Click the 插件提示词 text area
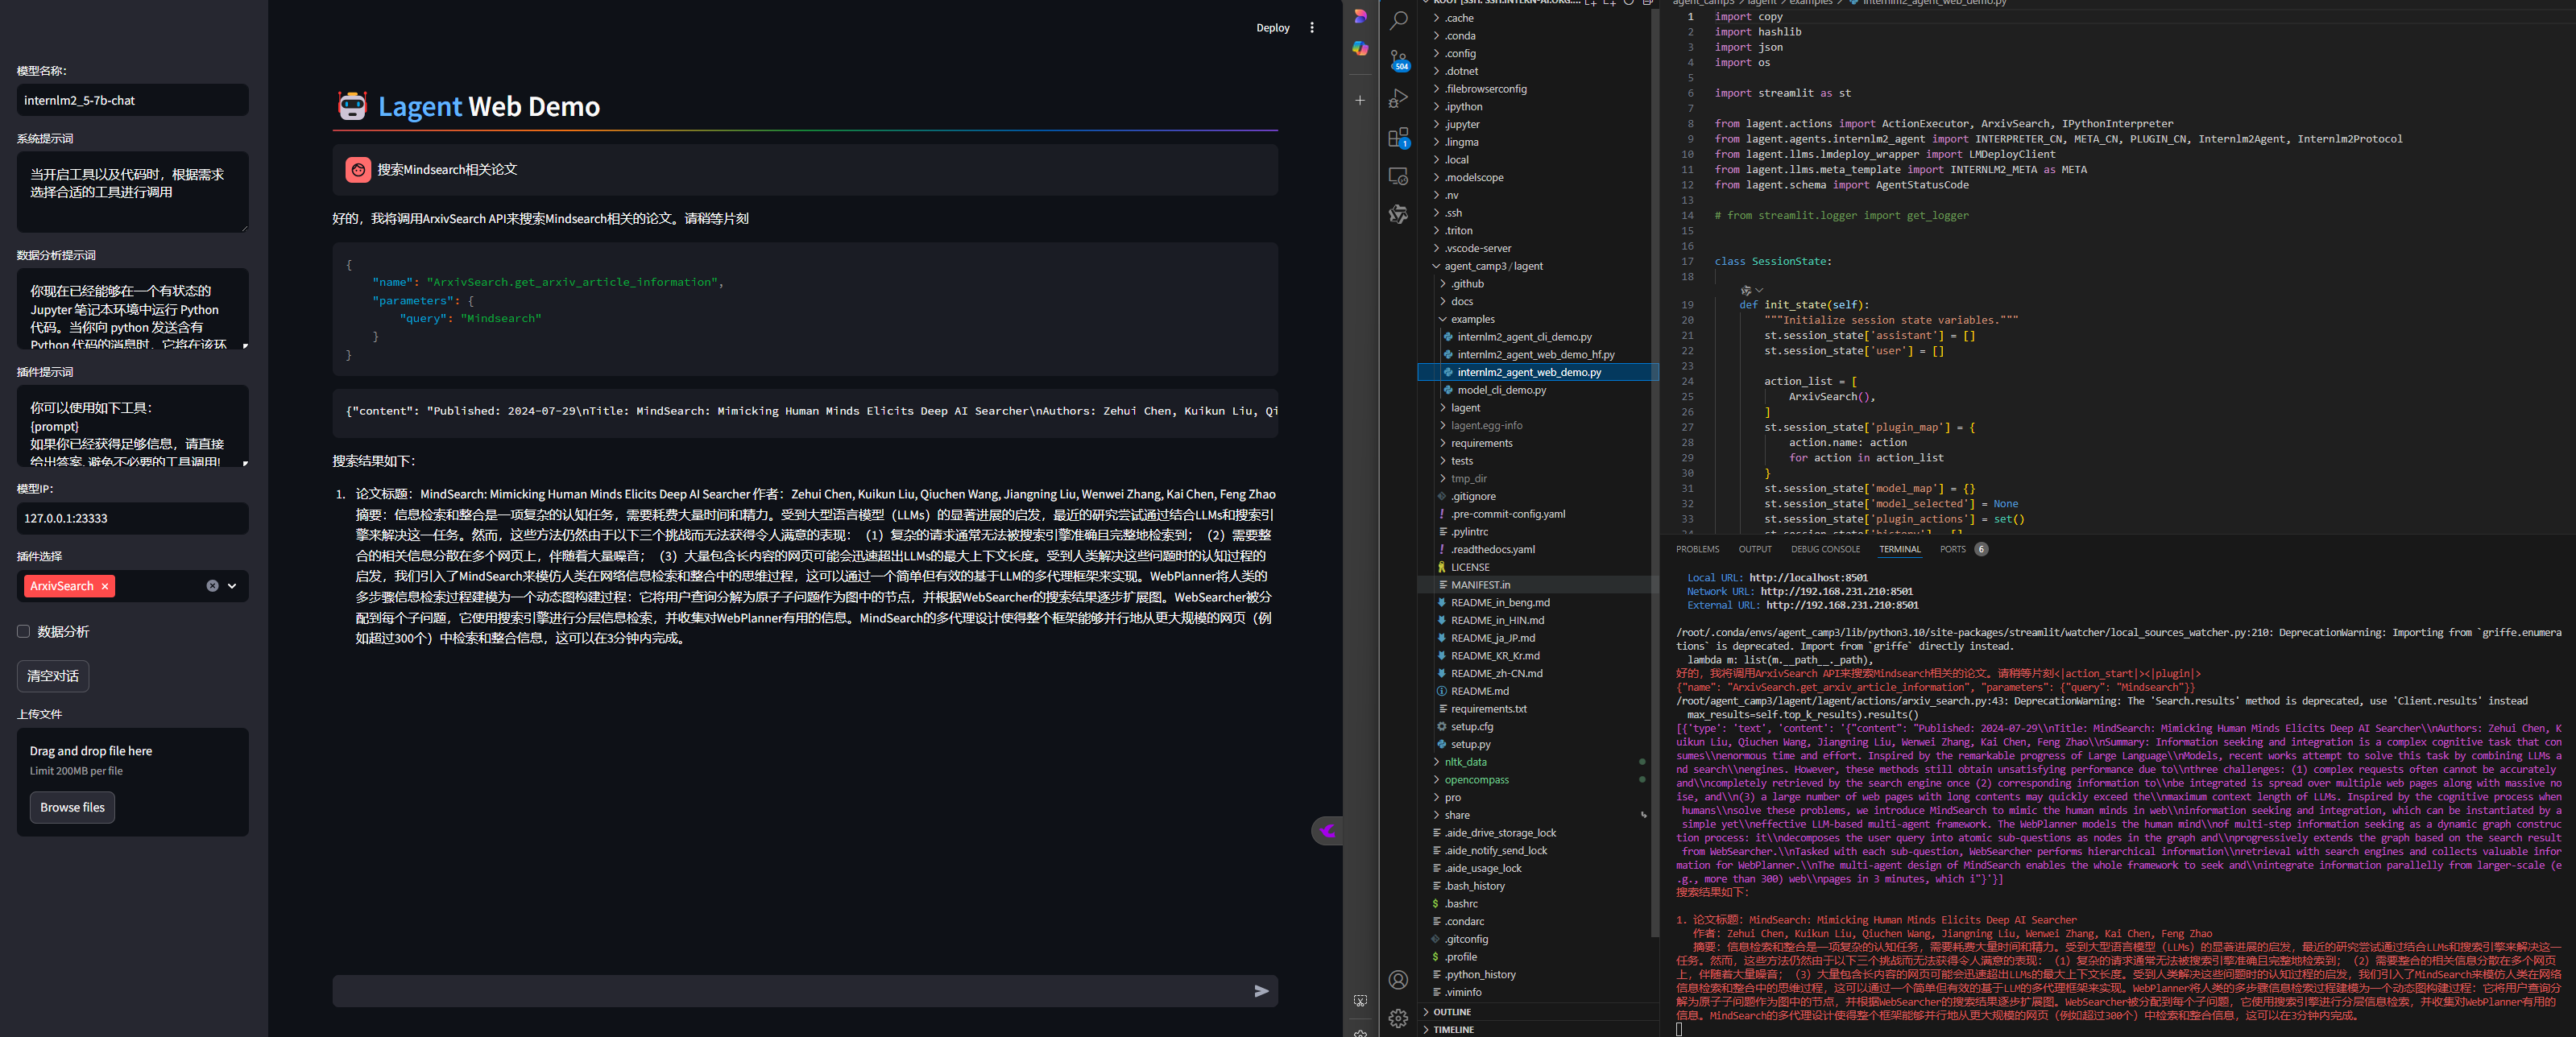Image resolution: width=2576 pixels, height=1037 pixels. 132,426
